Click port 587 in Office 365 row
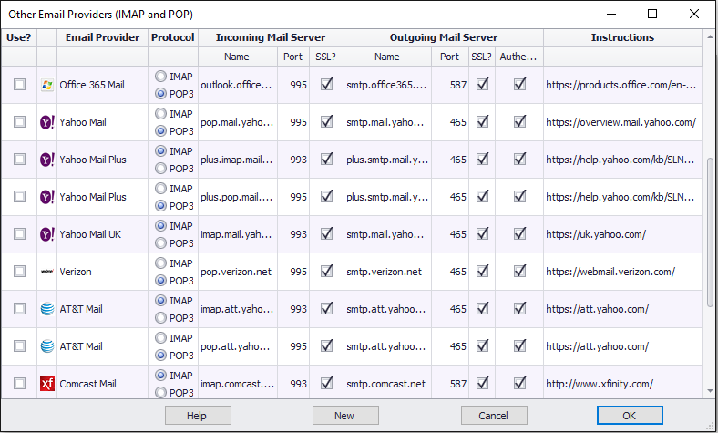This screenshot has width=718, height=433. coord(457,85)
